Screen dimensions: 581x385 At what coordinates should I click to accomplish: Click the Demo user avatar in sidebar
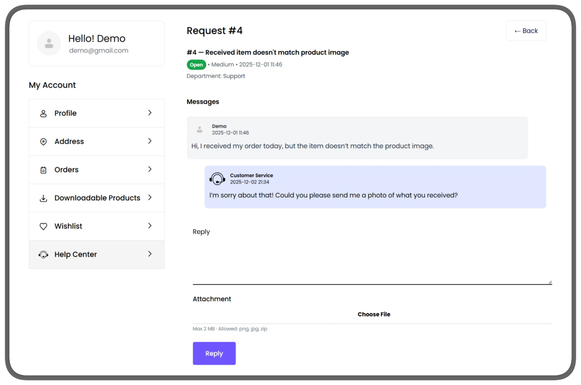(x=49, y=44)
